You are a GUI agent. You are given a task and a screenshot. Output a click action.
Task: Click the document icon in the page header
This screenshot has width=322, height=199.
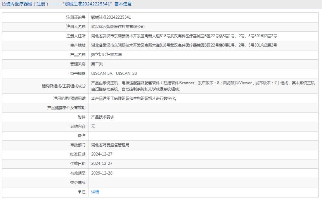pos(3,4)
